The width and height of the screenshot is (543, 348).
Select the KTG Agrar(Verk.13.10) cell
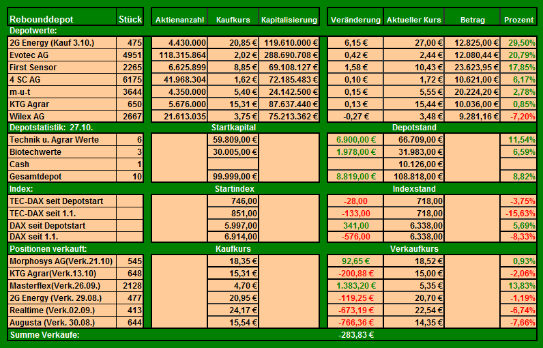click(x=61, y=273)
